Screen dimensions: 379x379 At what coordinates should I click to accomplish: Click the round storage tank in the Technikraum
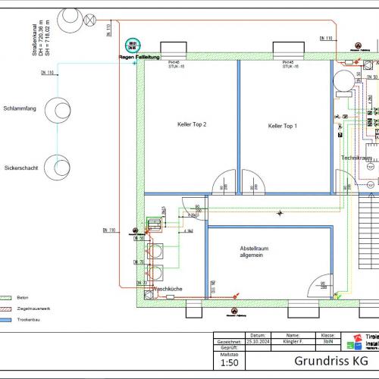tap(344, 81)
